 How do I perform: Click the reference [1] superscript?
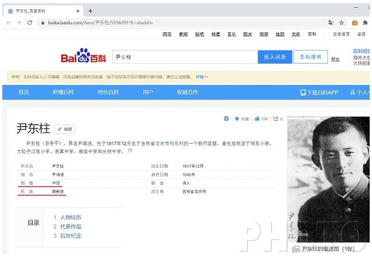[130, 150]
